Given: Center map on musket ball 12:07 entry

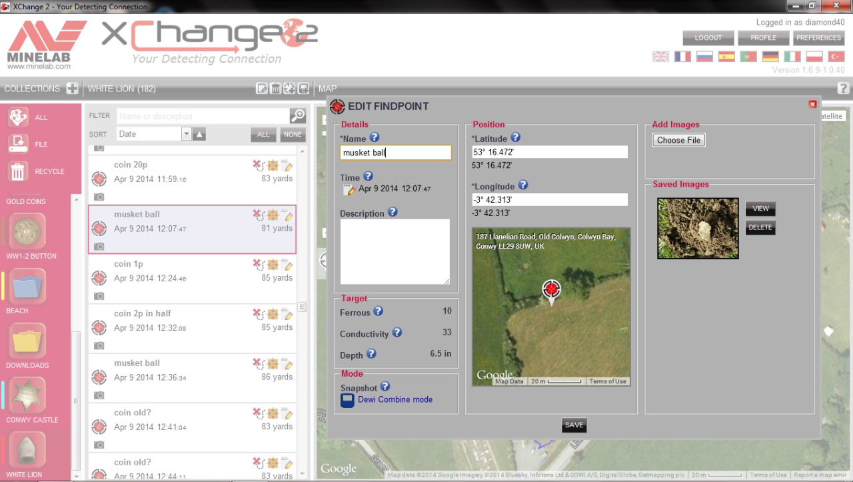Looking at the screenshot, I should 273,215.
